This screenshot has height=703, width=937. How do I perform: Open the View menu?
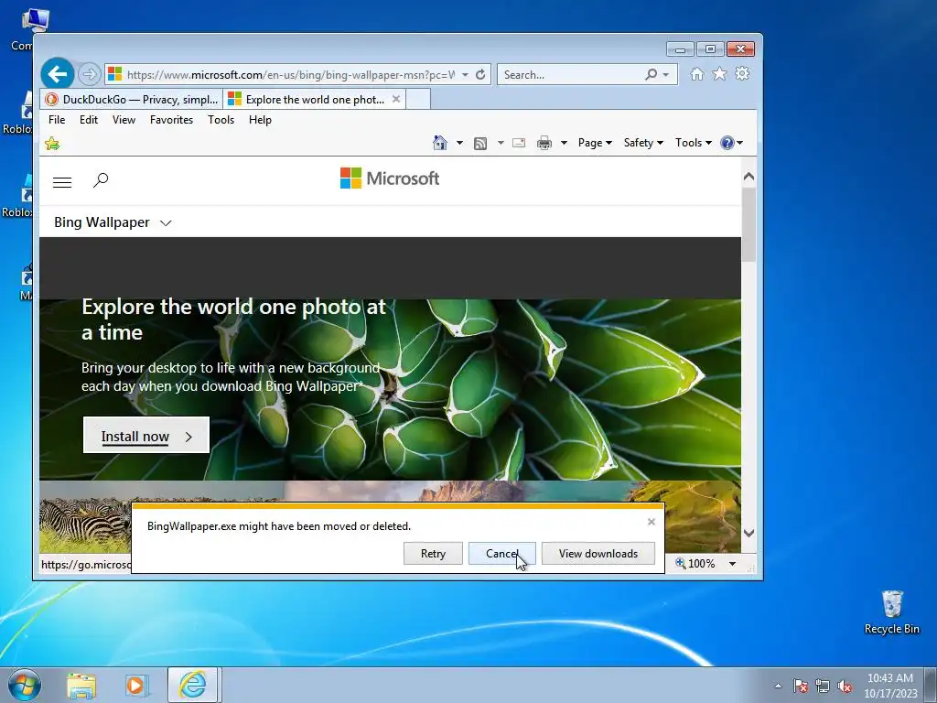pos(124,120)
